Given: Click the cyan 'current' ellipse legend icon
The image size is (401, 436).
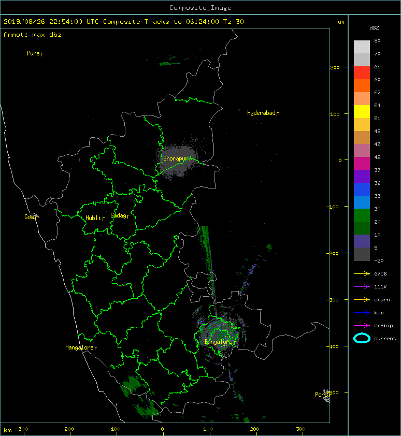Looking at the screenshot, I should tap(362, 338).
